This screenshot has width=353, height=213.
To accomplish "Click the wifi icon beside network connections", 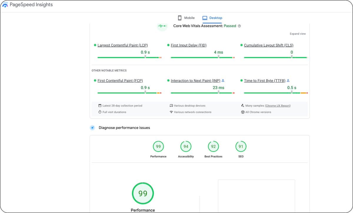I will [x=171, y=112].
